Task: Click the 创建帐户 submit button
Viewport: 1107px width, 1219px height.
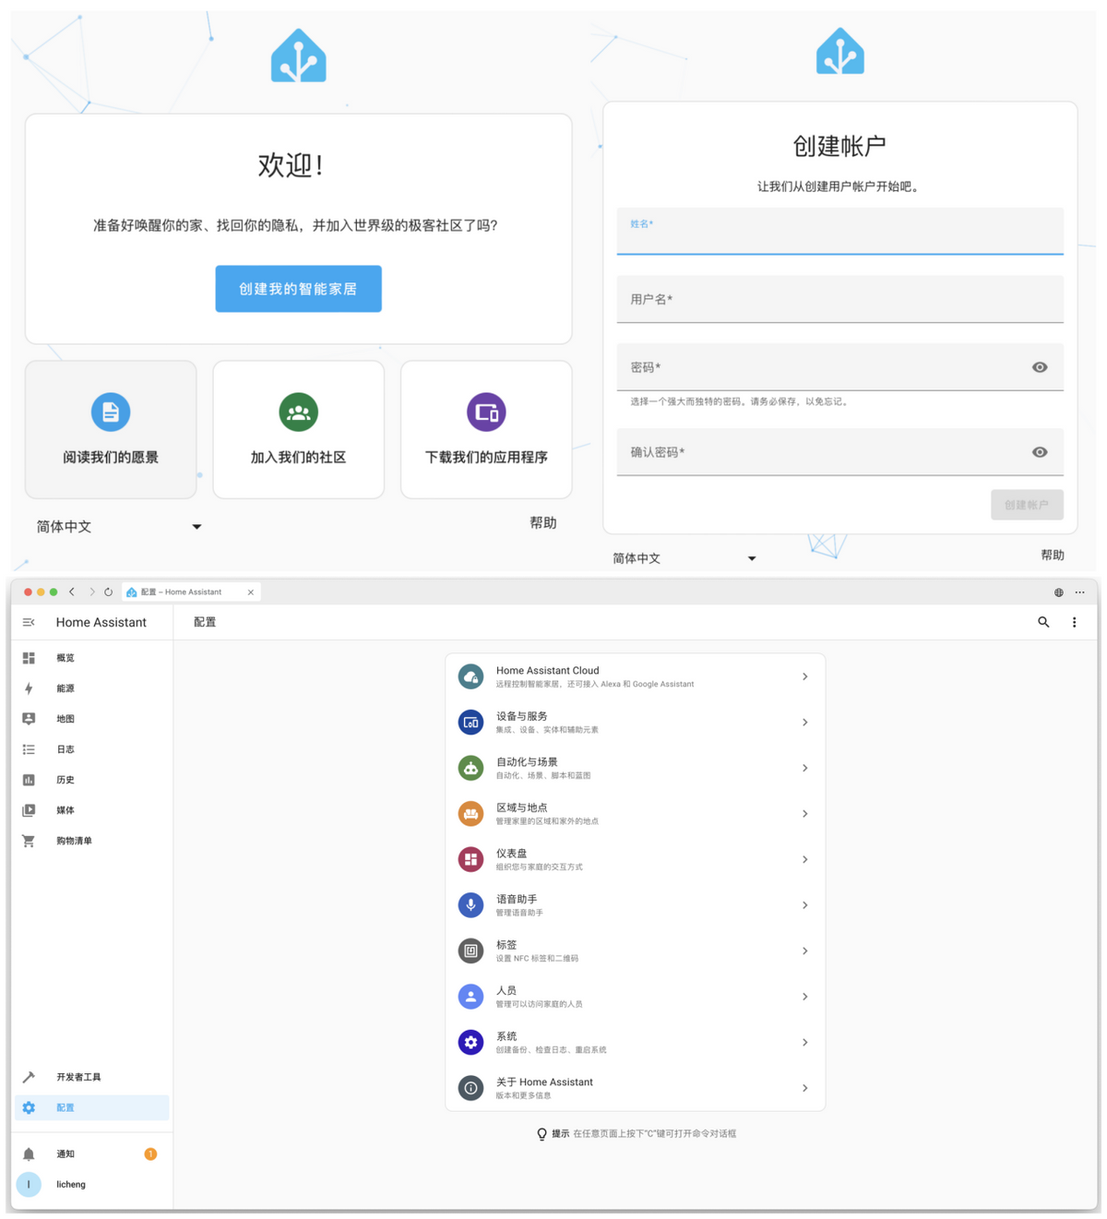Action: (x=1027, y=505)
